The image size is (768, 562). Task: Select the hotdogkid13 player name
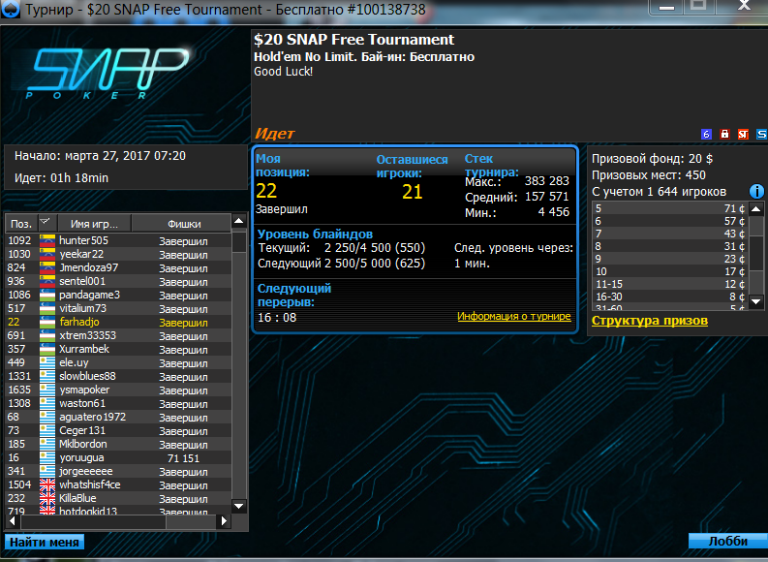click(x=88, y=511)
